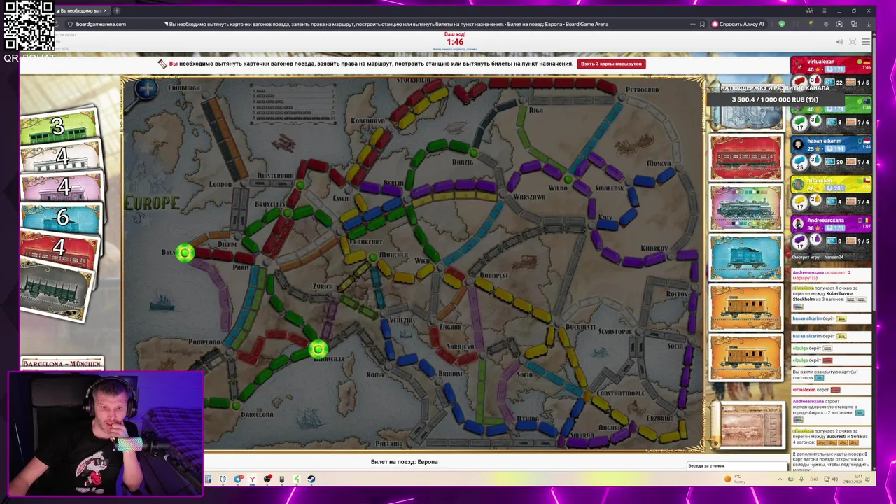896x504 pixels.
Task: Open virtualexan player name
Action: (821, 62)
